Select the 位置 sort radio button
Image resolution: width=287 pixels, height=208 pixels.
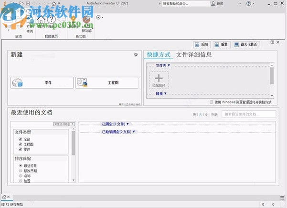(21, 181)
